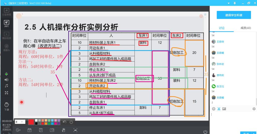Switch to the 成员(43) tab
The height and width of the screenshot is (134, 257).
coord(245,28)
